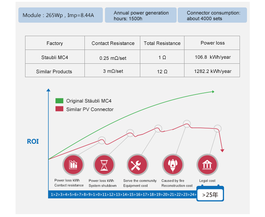Click the Total Resistance column header
The height and width of the screenshot is (217, 265).
(x=162, y=43)
